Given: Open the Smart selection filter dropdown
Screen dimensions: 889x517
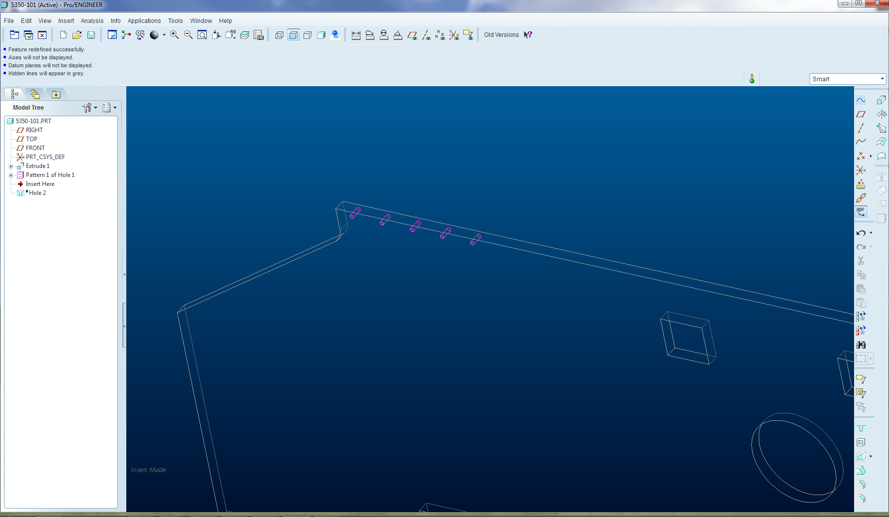Looking at the screenshot, I should 848,79.
